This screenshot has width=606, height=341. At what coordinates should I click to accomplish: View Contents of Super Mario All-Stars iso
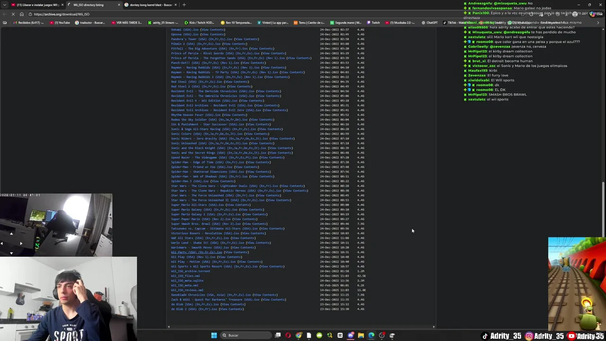[x=238, y=205]
